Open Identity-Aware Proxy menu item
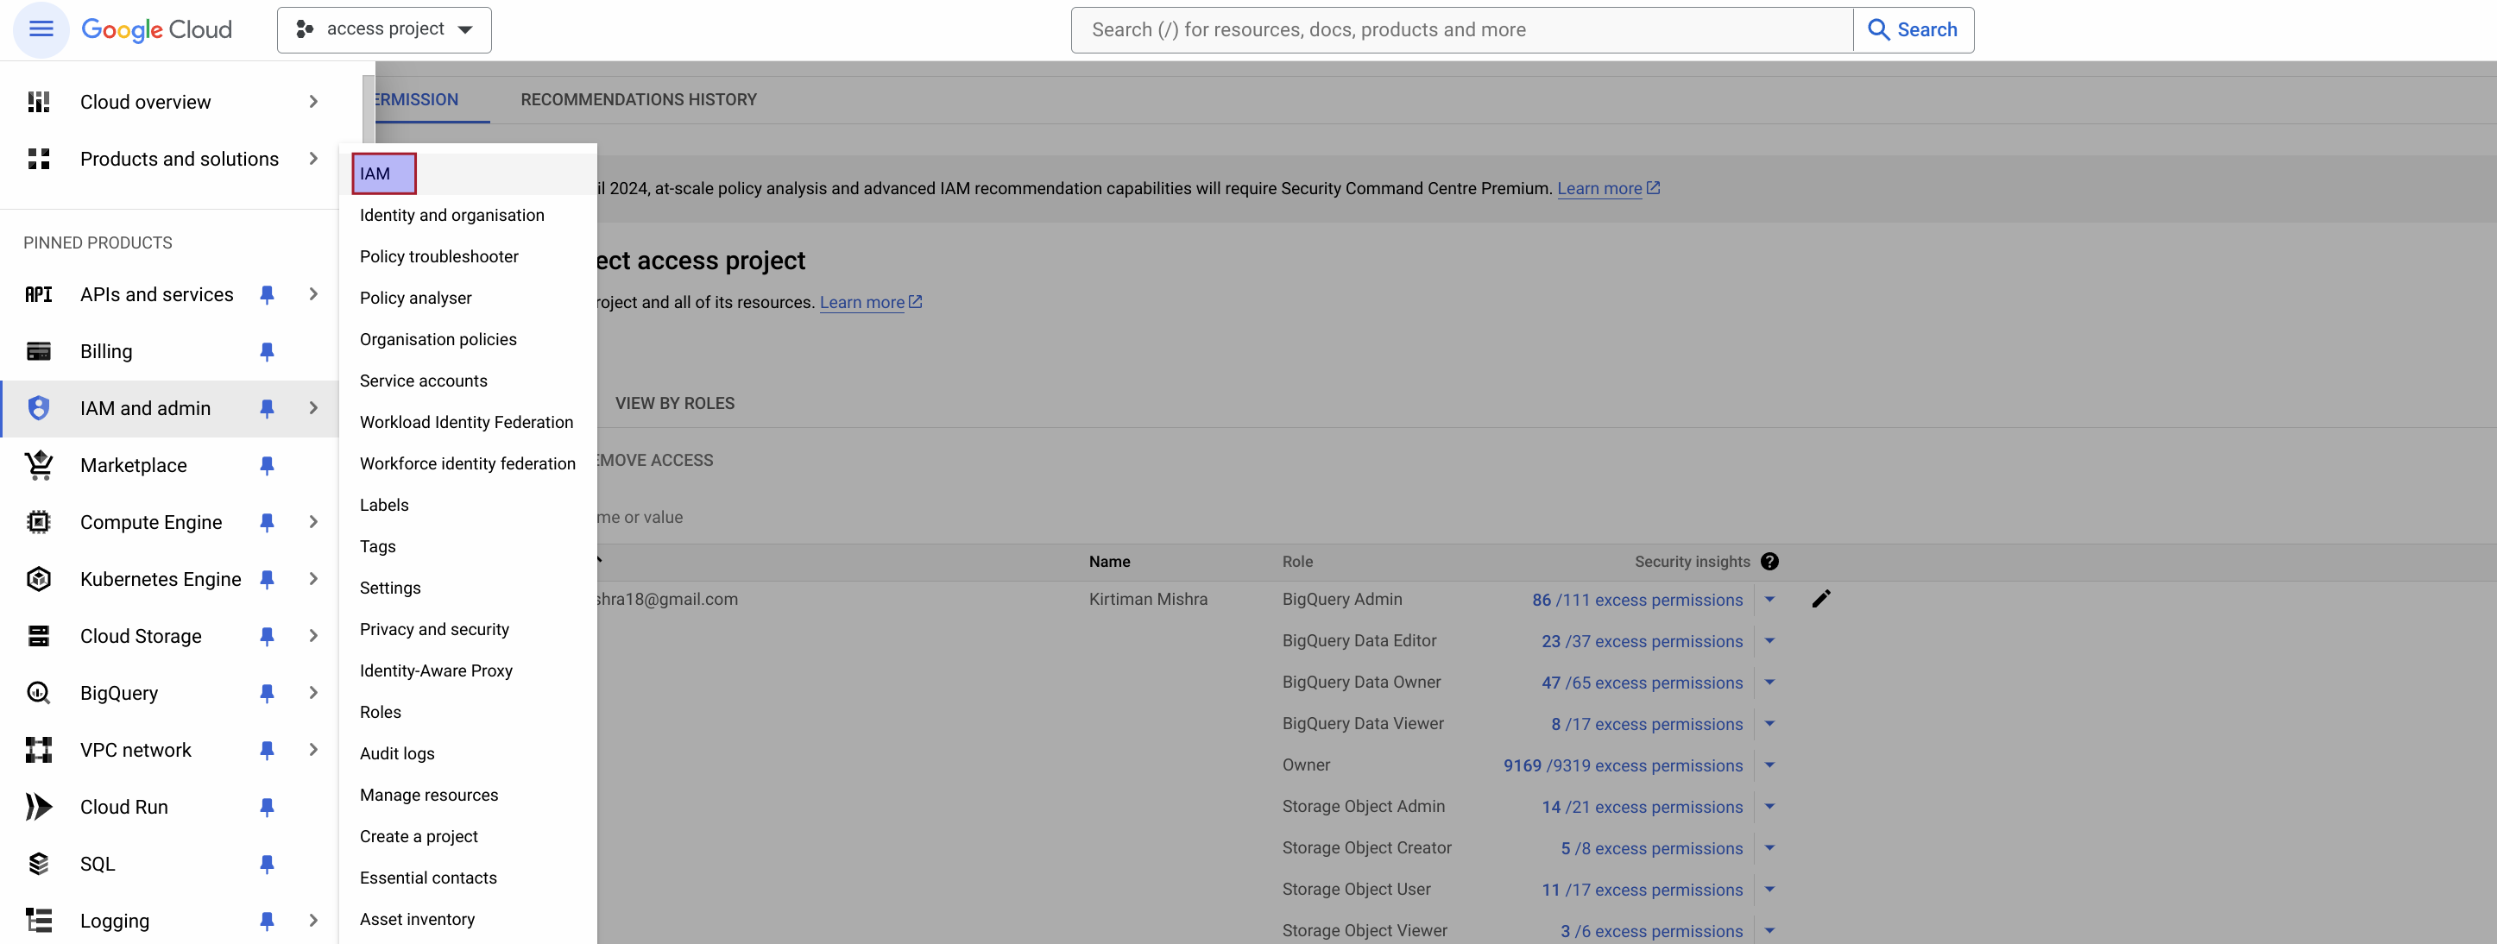The width and height of the screenshot is (2497, 944). pyautogui.click(x=435, y=670)
